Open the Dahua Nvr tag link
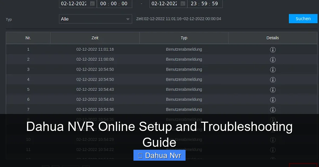 pyautogui.click(x=159, y=155)
